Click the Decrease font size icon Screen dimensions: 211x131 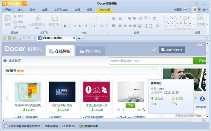click(x=107, y=26)
